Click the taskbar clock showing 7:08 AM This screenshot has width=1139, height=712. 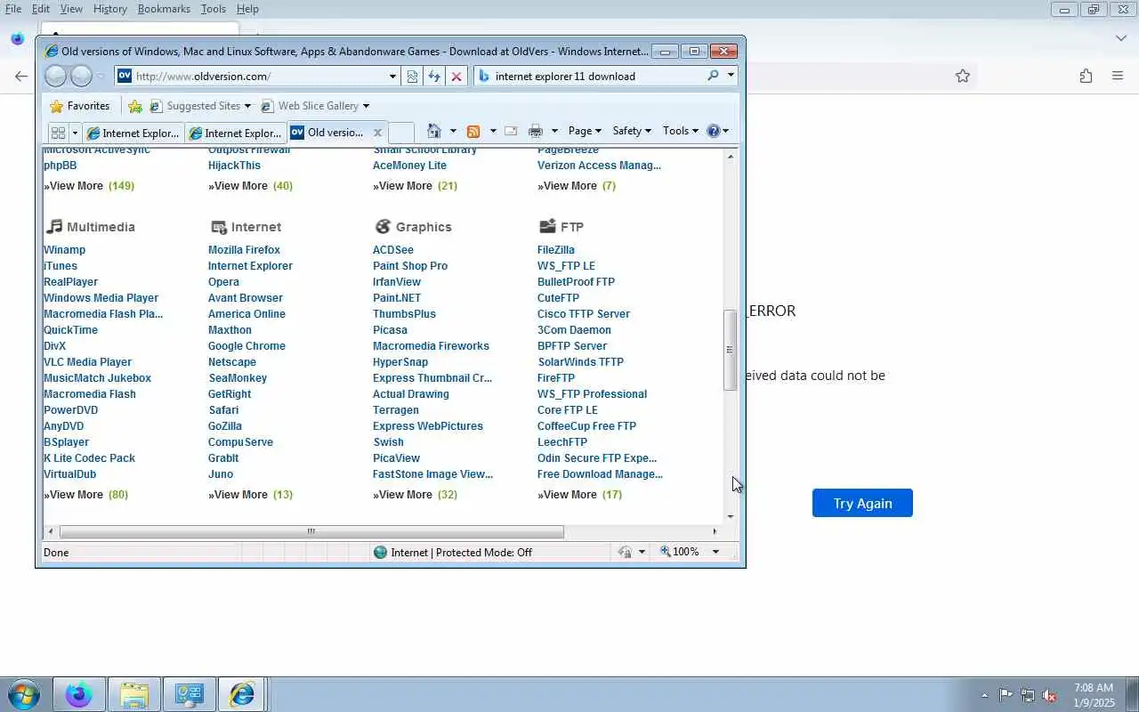tap(1094, 695)
